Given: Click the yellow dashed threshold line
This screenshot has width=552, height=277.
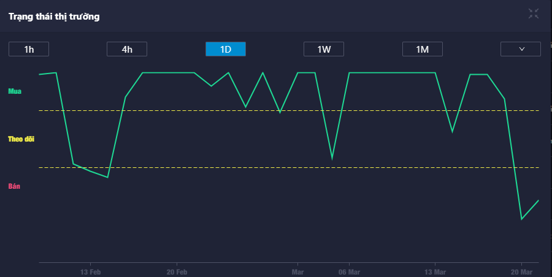Looking at the screenshot, I should coord(184,111).
